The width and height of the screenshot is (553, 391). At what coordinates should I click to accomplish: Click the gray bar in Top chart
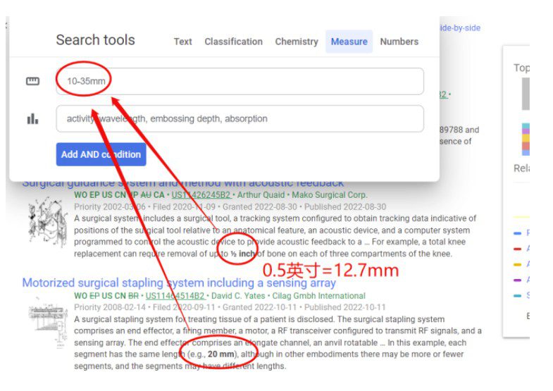tap(526, 94)
